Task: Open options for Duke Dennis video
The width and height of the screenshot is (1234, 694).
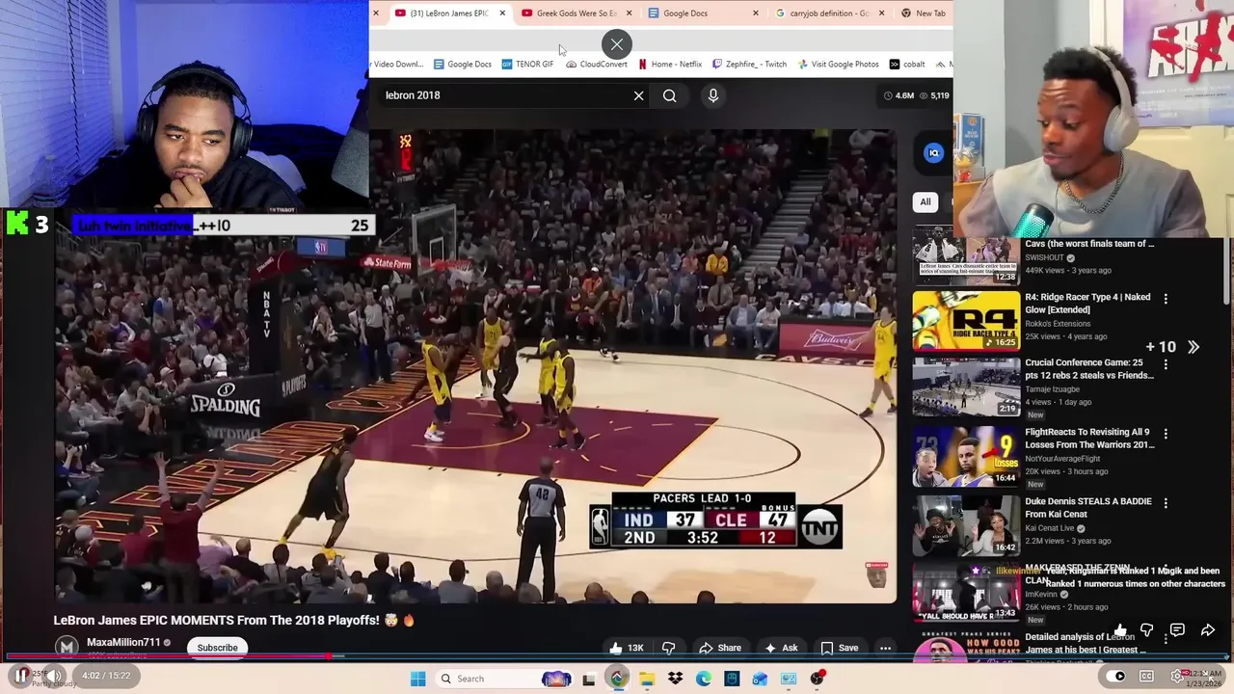Action: 1166,503
